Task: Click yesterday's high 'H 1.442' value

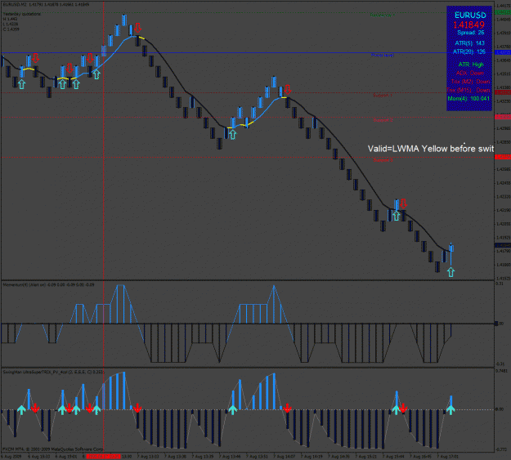Action: [10, 20]
